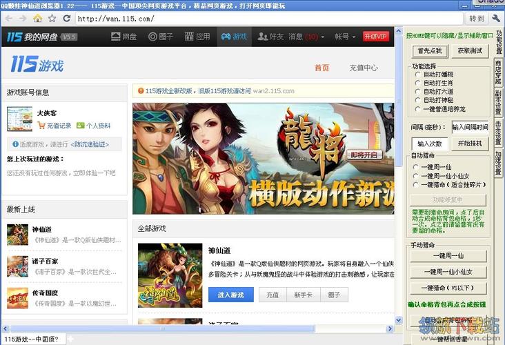Click 一键猎命(V5以下) button
Screen dimensions: 505x345
click(448, 288)
